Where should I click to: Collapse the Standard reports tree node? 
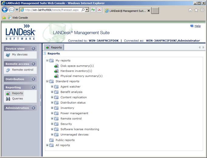[x=47, y=81]
